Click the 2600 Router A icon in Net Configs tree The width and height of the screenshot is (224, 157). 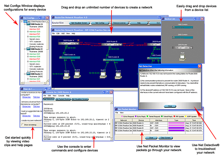click(x=28, y=24)
